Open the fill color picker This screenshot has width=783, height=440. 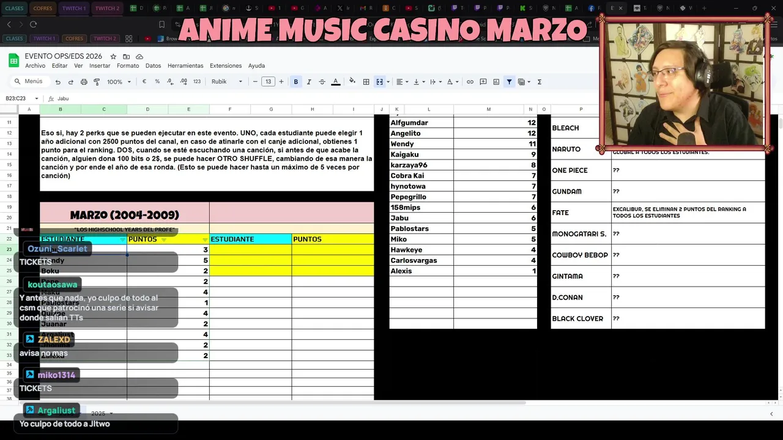pyautogui.click(x=352, y=82)
